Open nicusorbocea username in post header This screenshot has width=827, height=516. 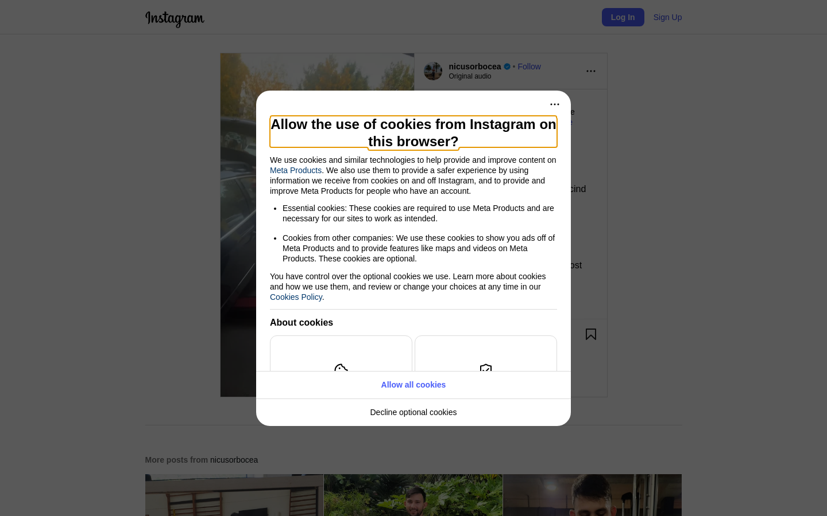475,67
